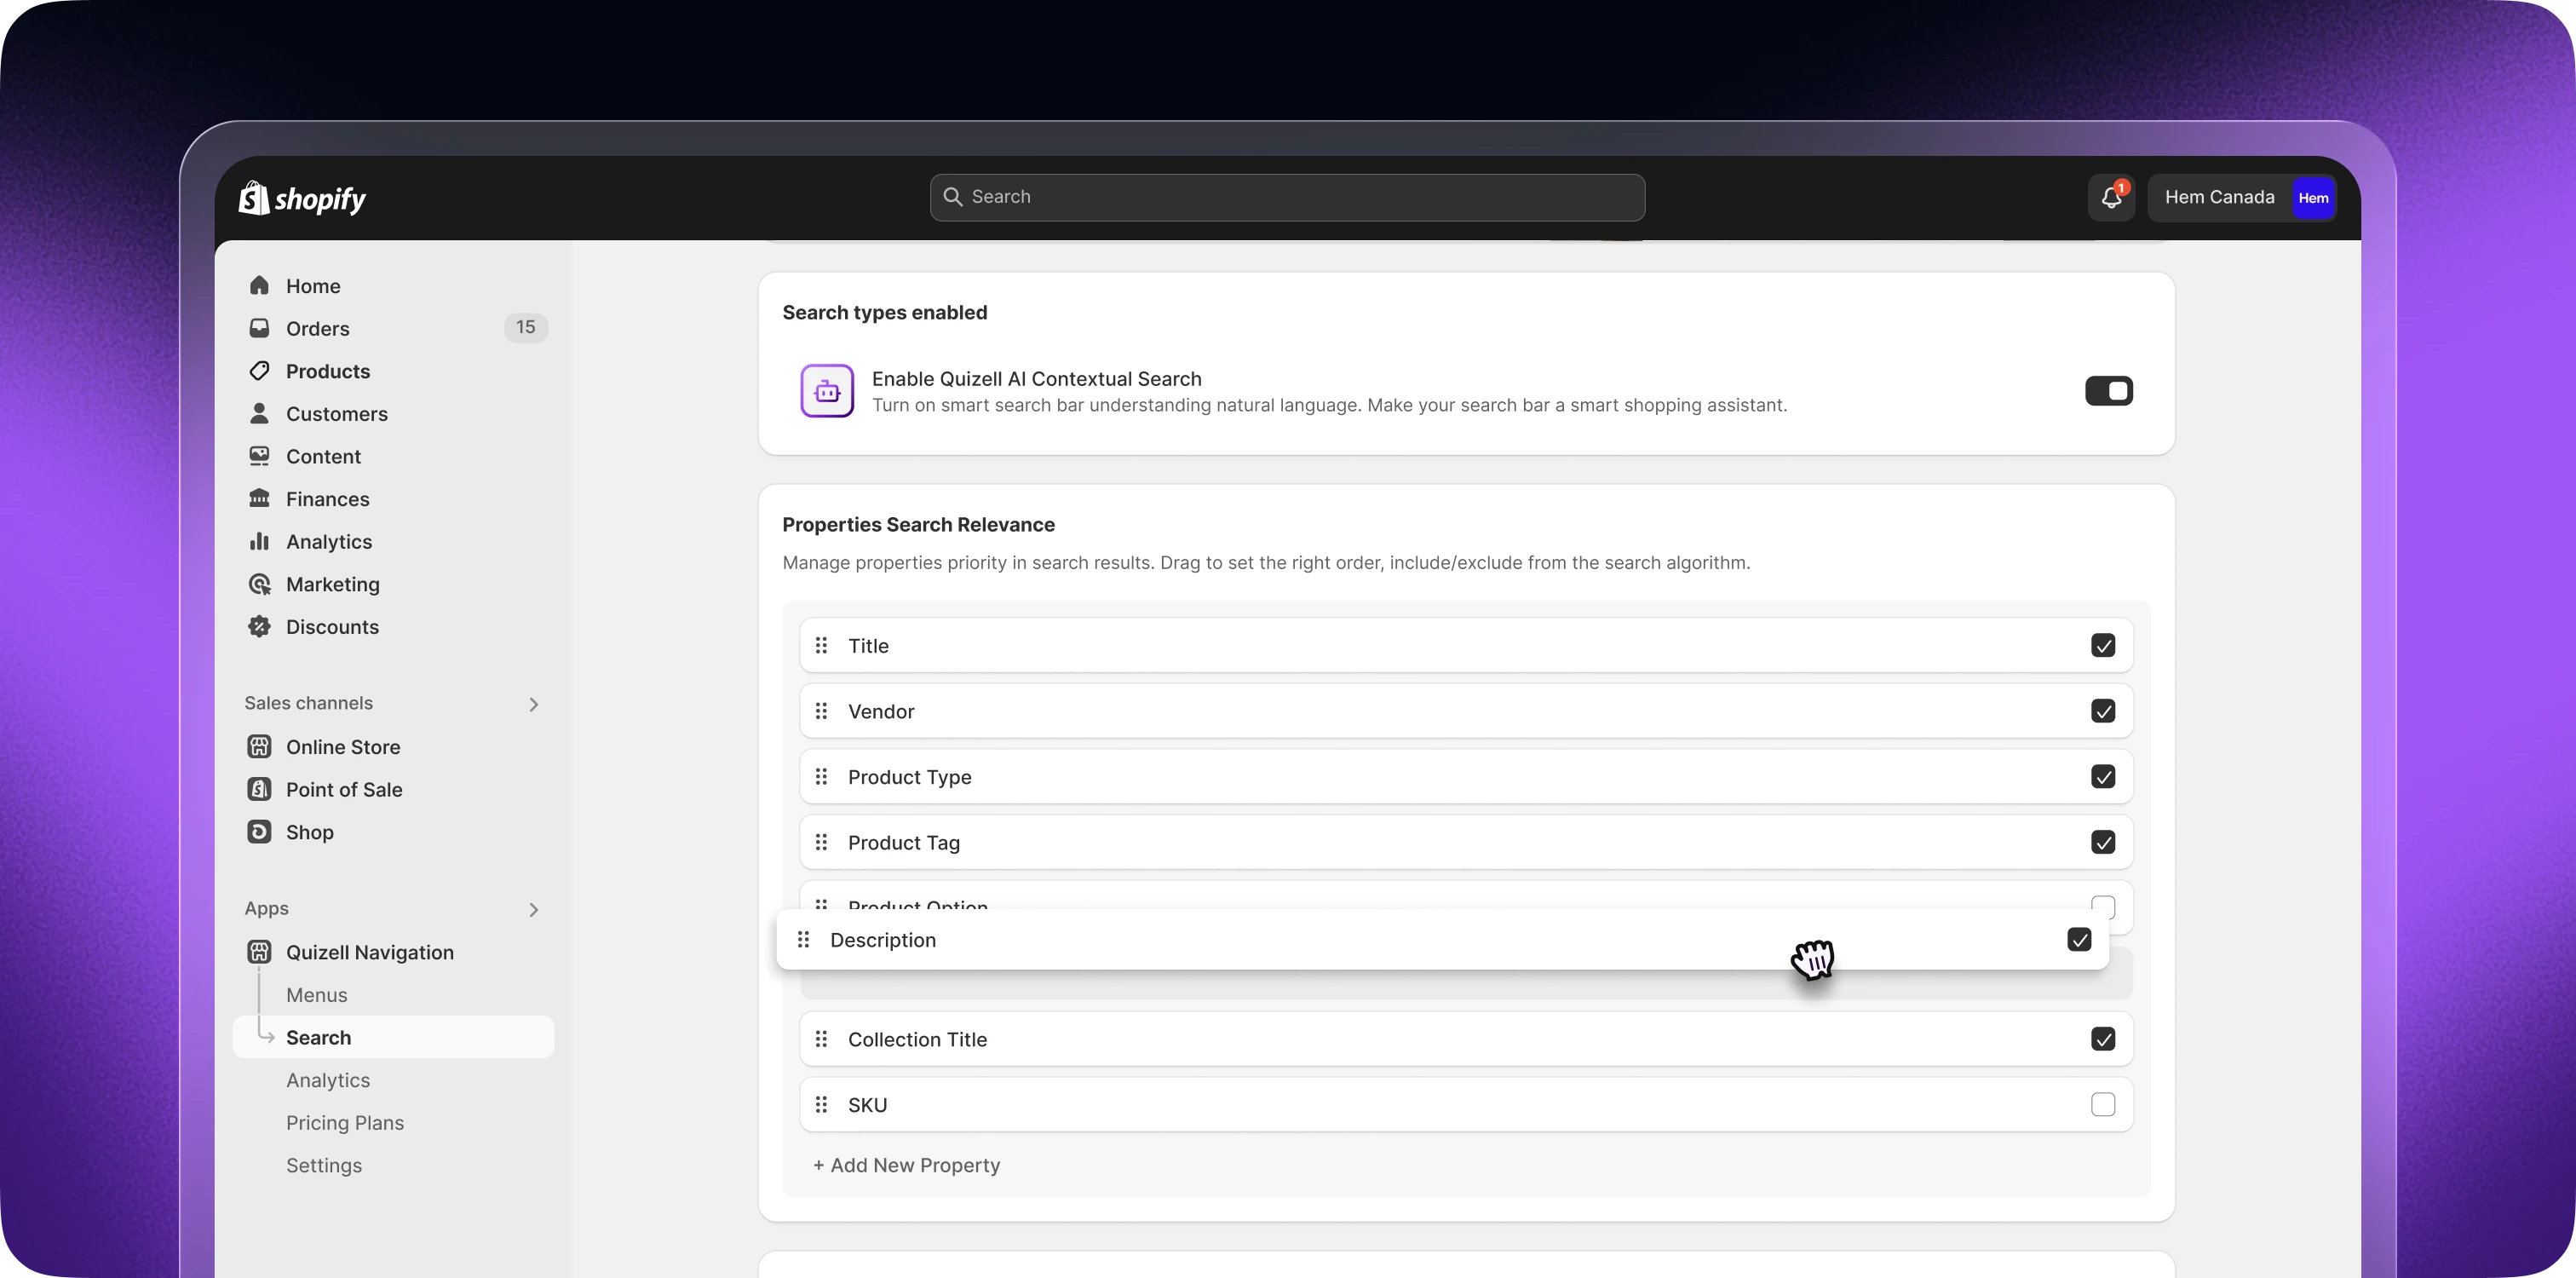The width and height of the screenshot is (2576, 1278).
Task: Click the Marketing target icon
Action: click(x=260, y=584)
